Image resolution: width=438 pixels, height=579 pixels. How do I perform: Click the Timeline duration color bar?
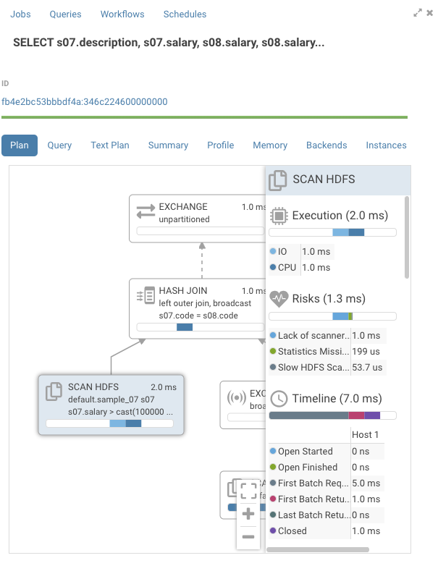(332, 415)
